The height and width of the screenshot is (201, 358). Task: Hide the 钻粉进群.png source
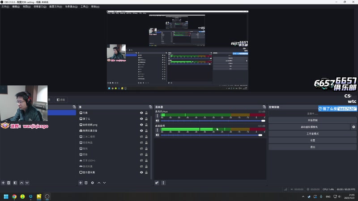(141, 125)
